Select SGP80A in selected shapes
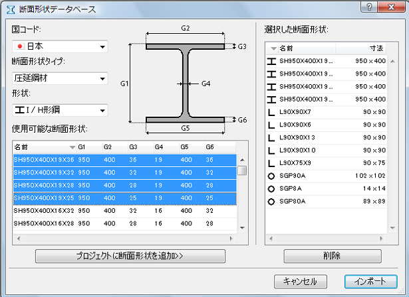This screenshot has height=297, width=409. [x=327, y=202]
